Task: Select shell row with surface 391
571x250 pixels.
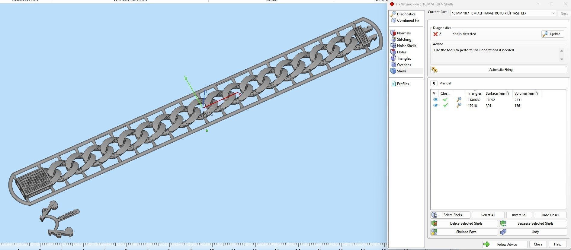Action: [x=499, y=106]
